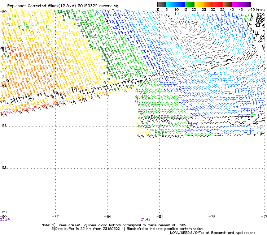Click the longitude label '-87'
267x235 pixels.
(x=55, y=217)
